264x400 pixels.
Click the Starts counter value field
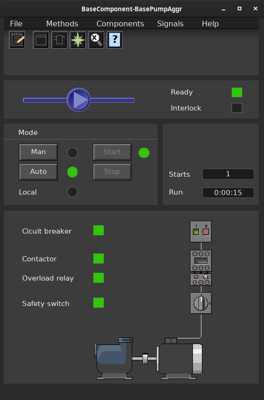tap(228, 174)
